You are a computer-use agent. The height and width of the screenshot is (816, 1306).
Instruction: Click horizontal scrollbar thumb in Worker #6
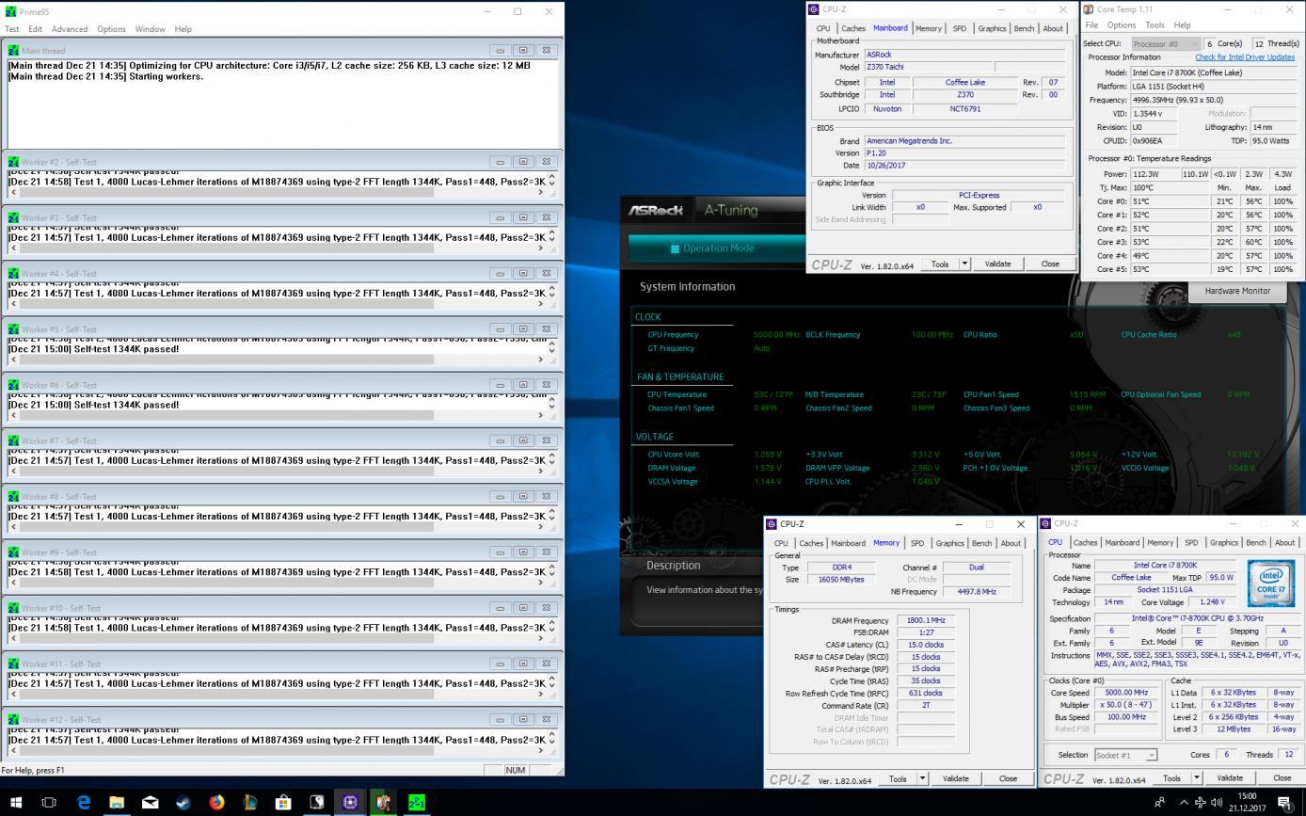pyautogui.click(x=226, y=414)
